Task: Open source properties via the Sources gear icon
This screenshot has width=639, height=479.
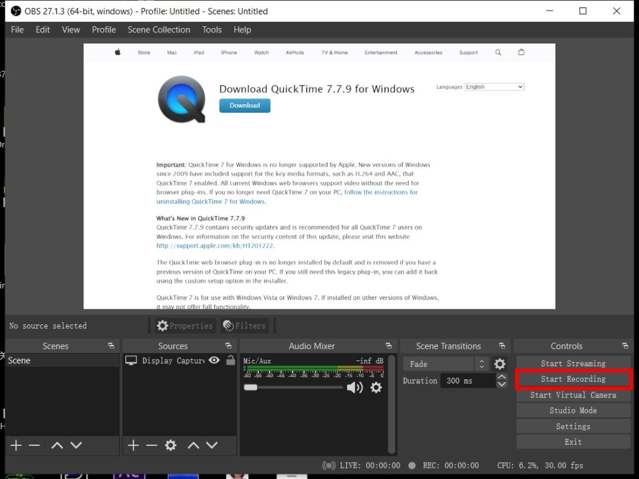Action: point(171,445)
